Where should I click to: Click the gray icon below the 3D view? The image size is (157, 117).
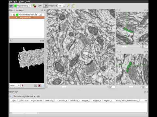[36, 86]
